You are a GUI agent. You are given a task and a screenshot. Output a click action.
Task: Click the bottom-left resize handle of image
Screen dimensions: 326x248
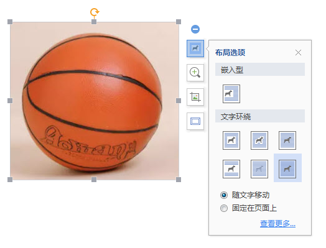coord(10,180)
